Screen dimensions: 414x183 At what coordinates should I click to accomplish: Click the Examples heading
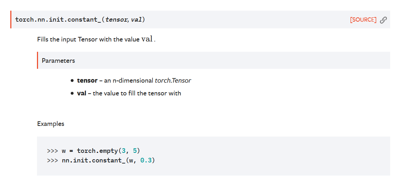tap(51, 124)
